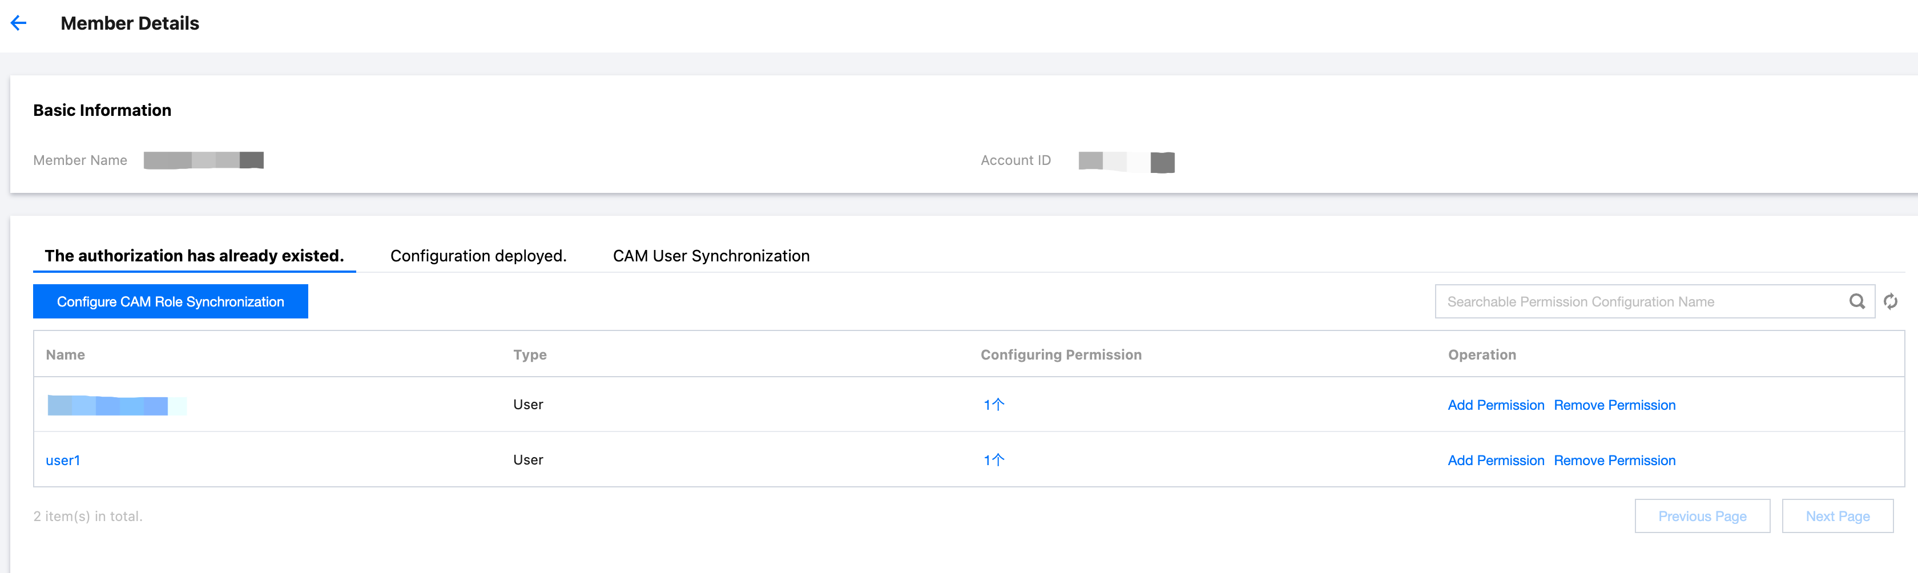This screenshot has width=1918, height=573.
Task: Remove Permission for the first user
Action: (1614, 405)
